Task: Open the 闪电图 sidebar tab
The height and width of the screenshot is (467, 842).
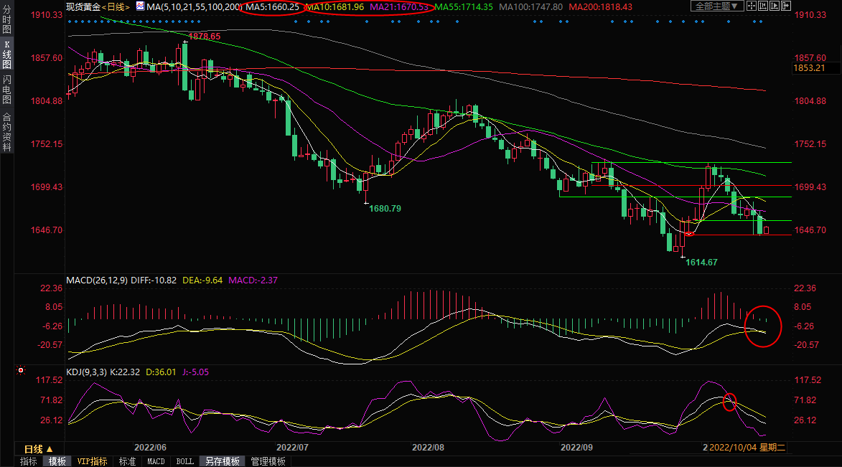Action: tap(6, 89)
